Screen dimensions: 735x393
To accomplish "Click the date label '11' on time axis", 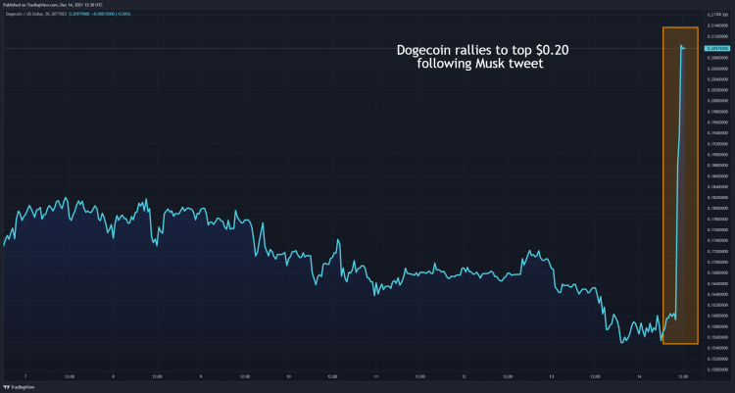I will point(376,376).
